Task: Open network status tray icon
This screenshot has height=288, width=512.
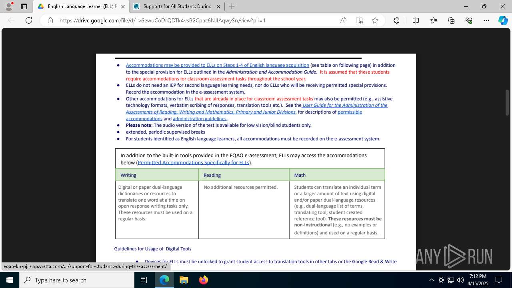Action: click(451, 280)
